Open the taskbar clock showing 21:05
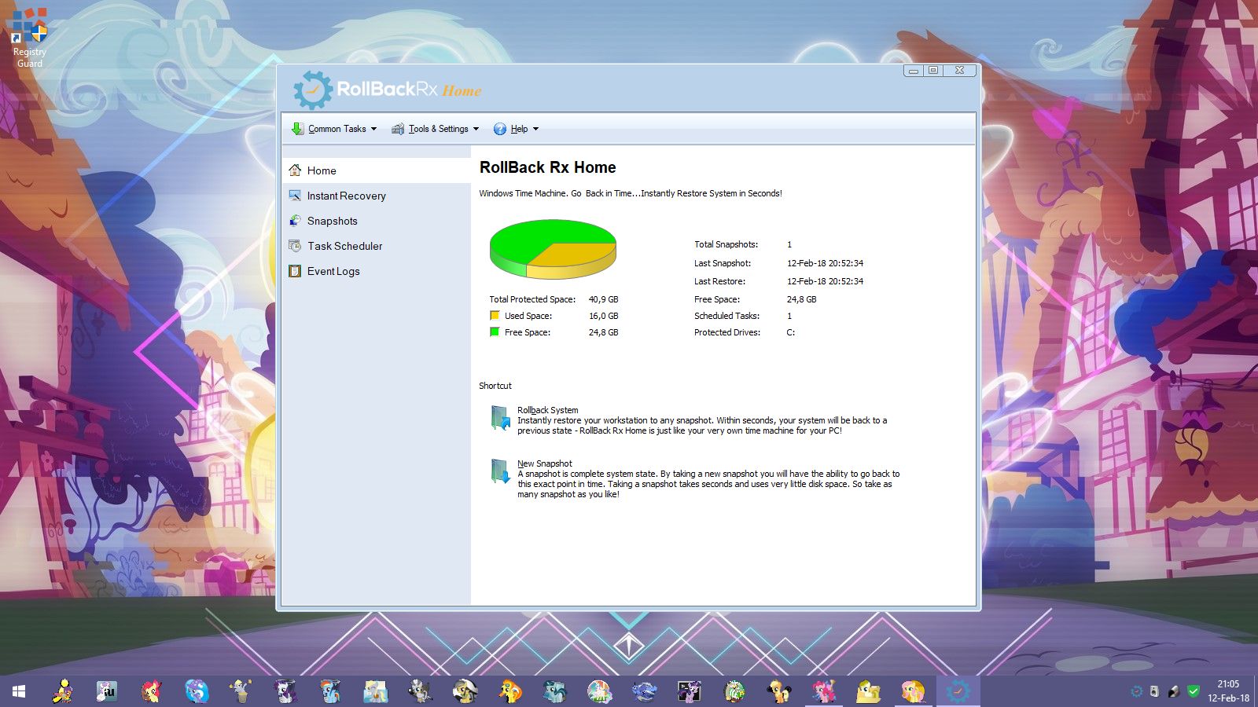Viewport: 1258px width, 707px height. pos(1228,691)
